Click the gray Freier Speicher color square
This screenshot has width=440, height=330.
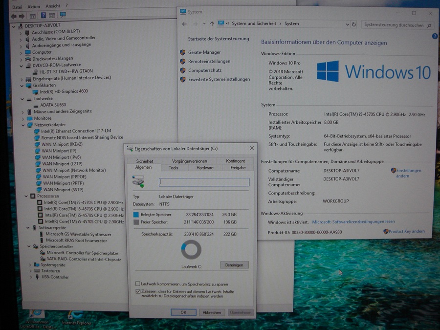(x=136, y=222)
